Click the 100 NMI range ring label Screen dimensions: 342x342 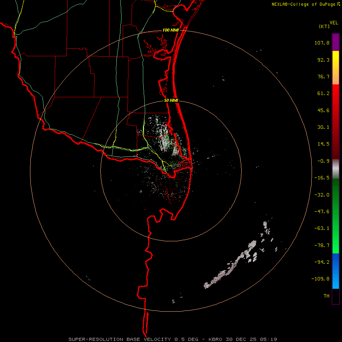click(171, 30)
